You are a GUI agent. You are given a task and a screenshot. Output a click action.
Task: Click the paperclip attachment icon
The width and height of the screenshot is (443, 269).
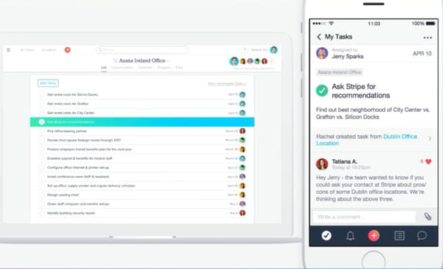click(427, 217)
